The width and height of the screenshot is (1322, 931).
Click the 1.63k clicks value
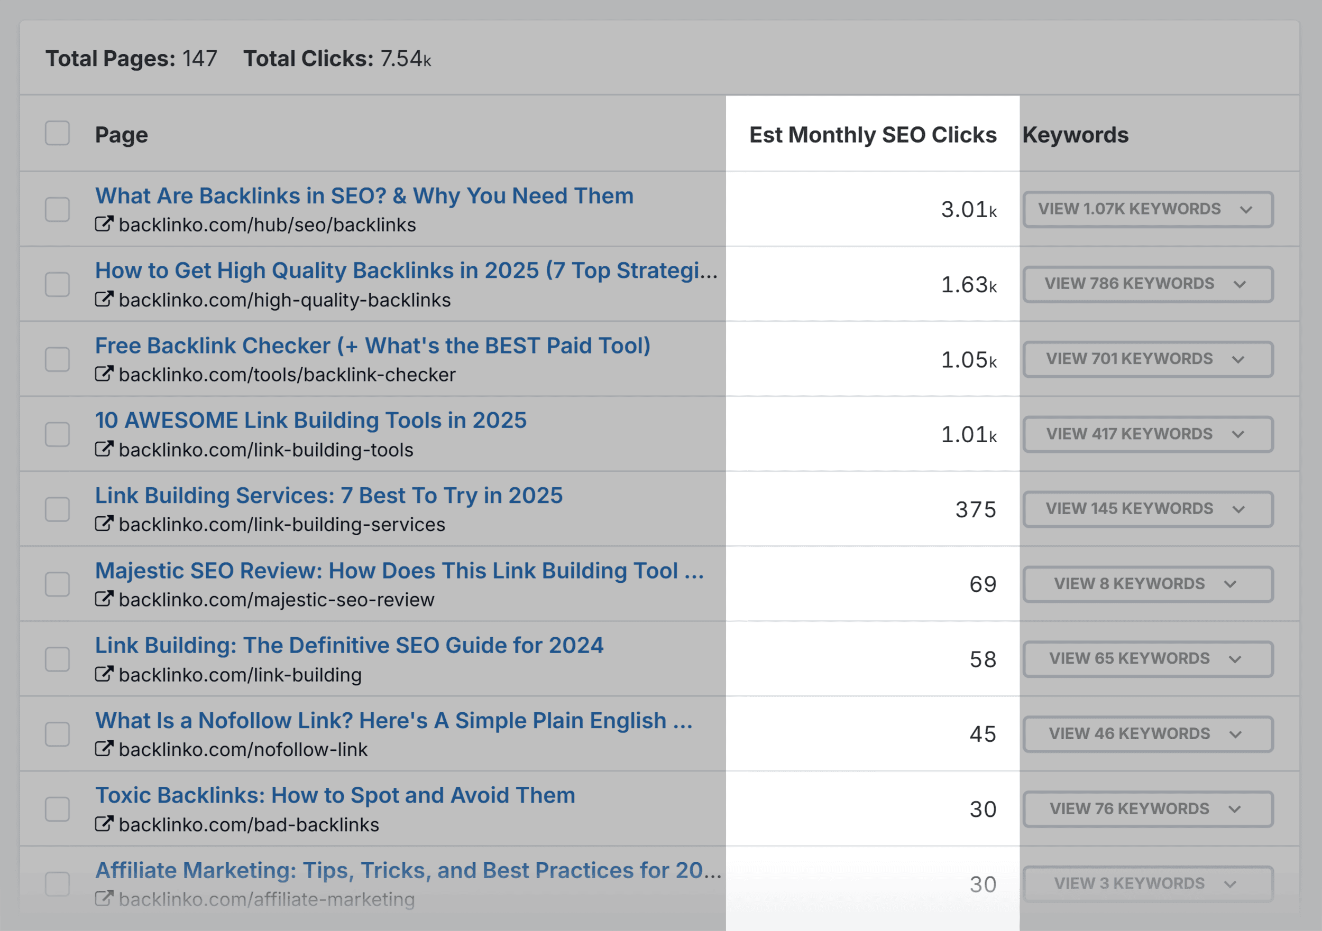(x=968, y=285)
